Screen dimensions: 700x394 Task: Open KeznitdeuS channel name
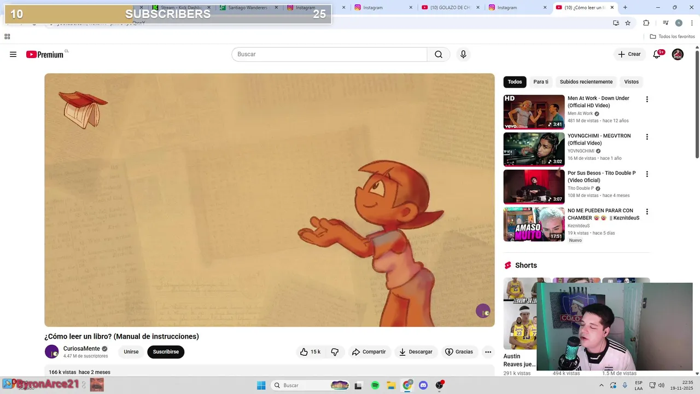click(579, 226)
